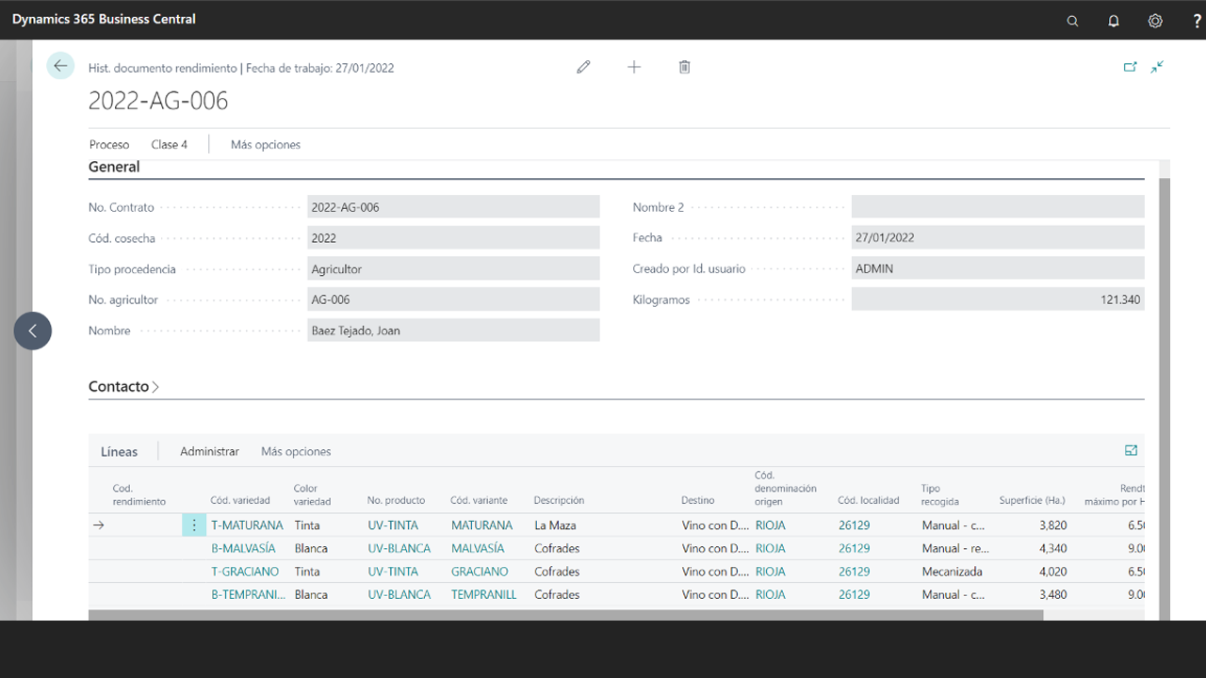Sort by Descripción column header
The height and width of the screenshot is (678, 1206).
pos(559,500)
